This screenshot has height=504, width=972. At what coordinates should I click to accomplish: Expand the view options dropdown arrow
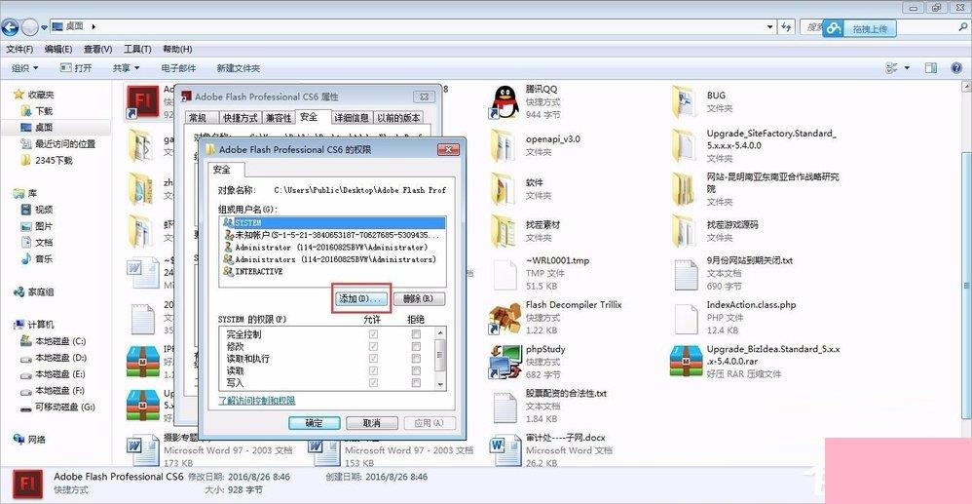907,67
